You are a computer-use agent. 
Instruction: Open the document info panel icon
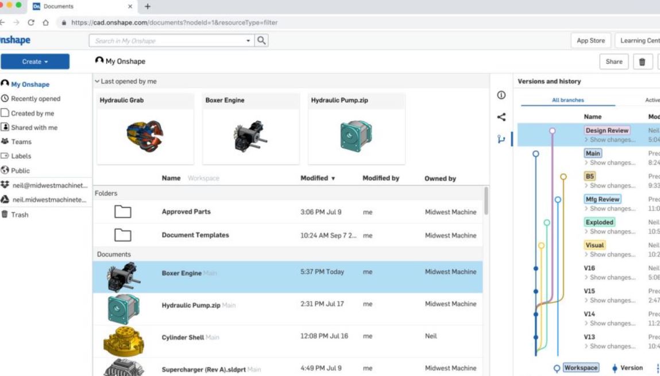(501, 95)
